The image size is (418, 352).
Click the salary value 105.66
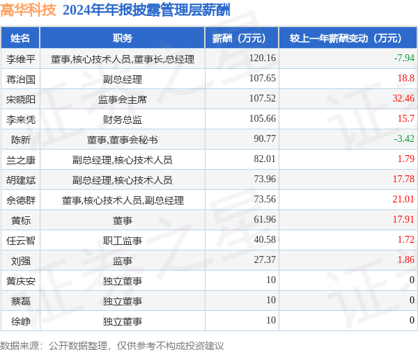point(263,118)
